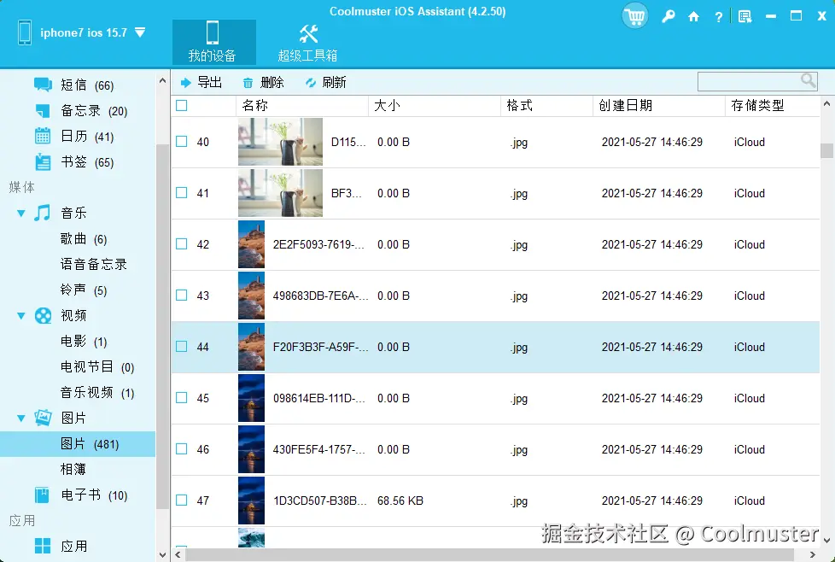
Task: Uncheck the checkbox on highlighted row 44
Action: click(x=181, y=347)
